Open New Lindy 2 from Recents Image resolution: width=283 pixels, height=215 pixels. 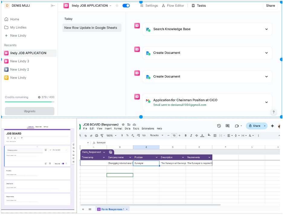click(17, 69)
